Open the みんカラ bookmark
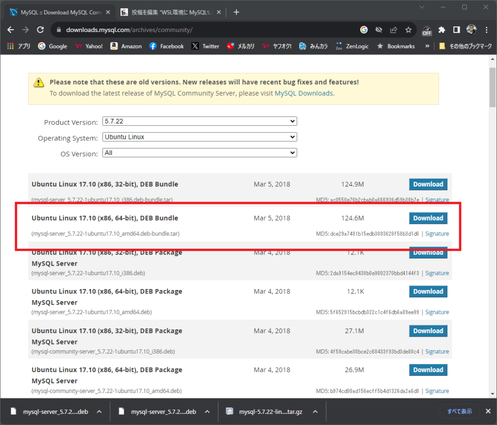The width and height of the screenshot is (497, 425). point(313,46)
